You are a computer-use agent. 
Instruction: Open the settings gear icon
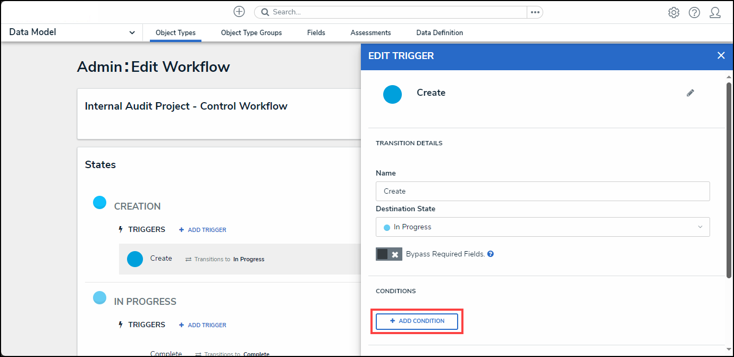[673, 12]
